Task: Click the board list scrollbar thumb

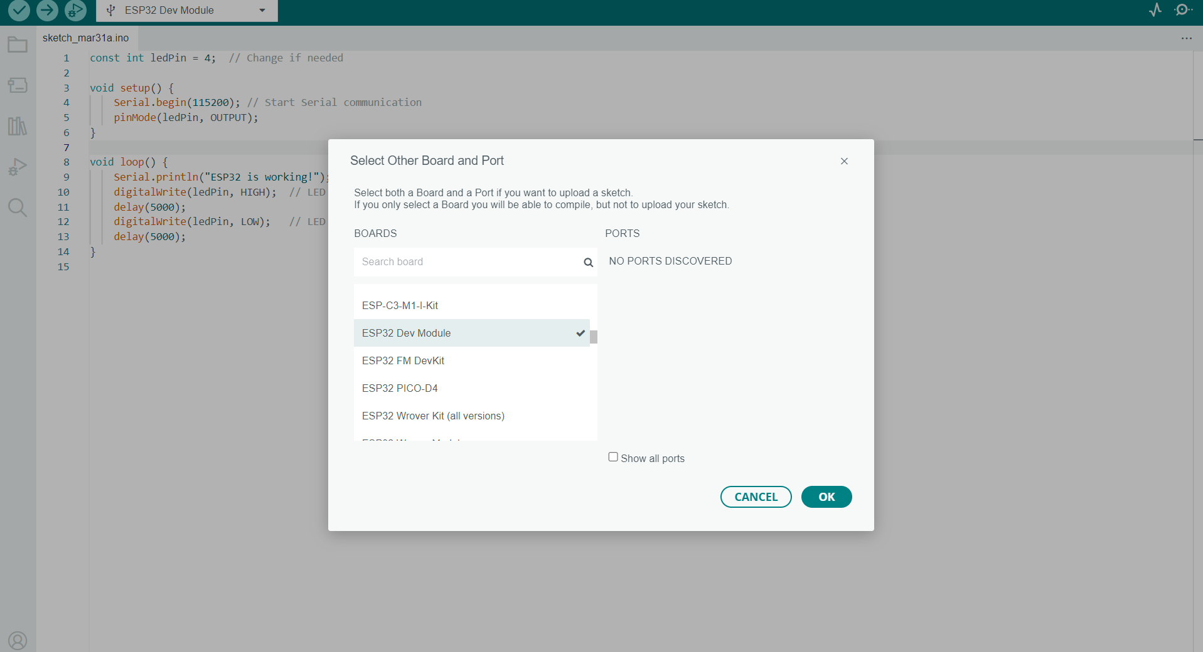Action: [594, 337]
